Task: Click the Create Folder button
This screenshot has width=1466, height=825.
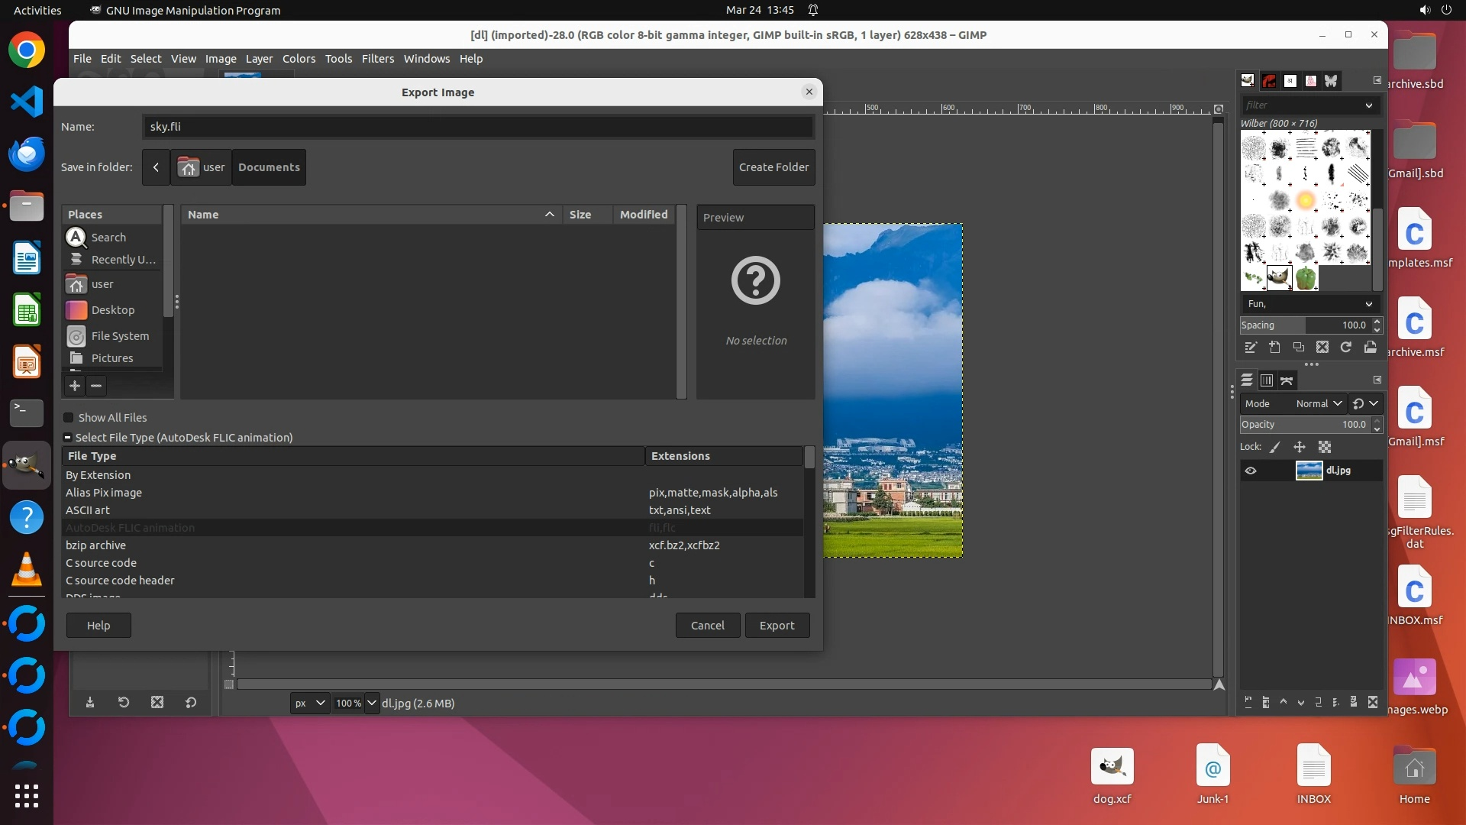Action: click(x=773, y=167)
